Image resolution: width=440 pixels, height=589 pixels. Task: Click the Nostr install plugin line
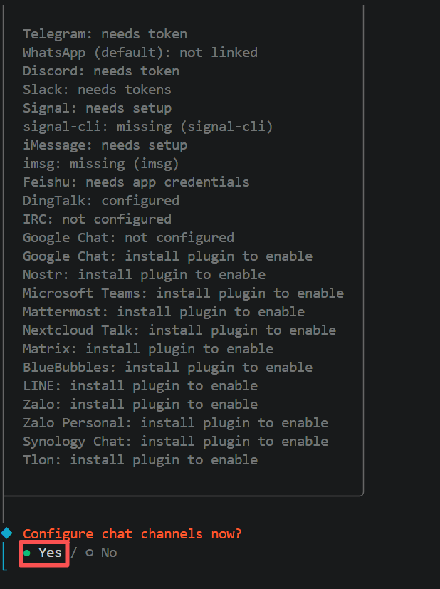pos(144,275)
